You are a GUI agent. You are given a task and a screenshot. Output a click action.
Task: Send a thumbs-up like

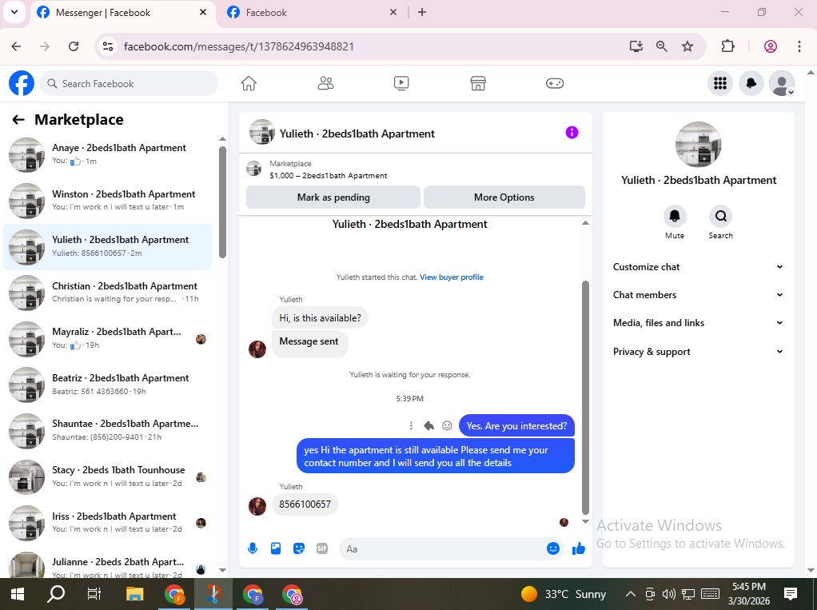point(578,548)
